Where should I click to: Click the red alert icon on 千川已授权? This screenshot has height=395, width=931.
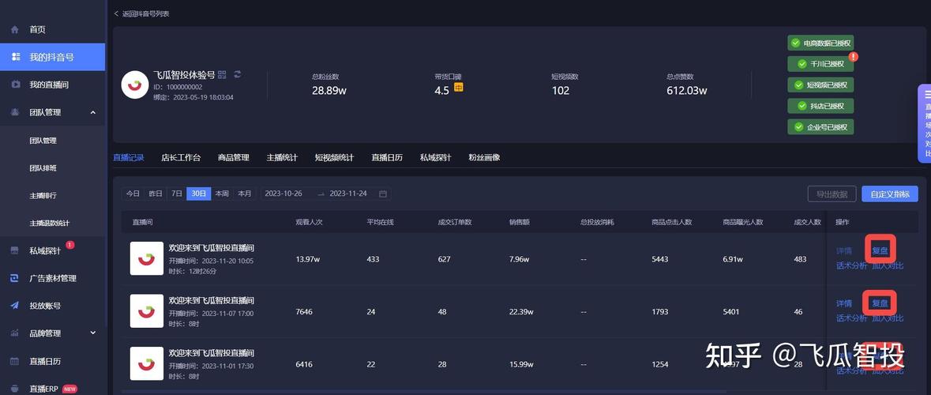(x=853, y=57)
